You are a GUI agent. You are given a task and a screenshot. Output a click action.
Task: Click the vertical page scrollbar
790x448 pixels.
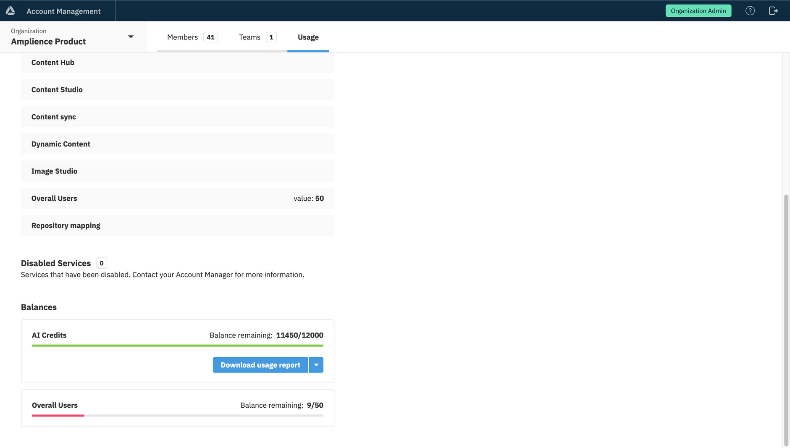pyautogui.click(x=786, y=319)
